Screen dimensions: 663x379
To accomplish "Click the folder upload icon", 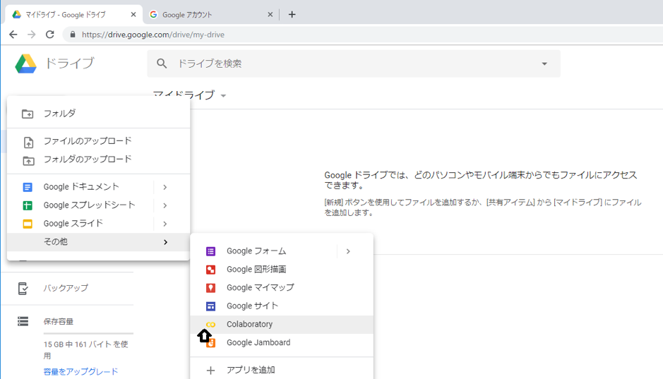I will (28, 160).
